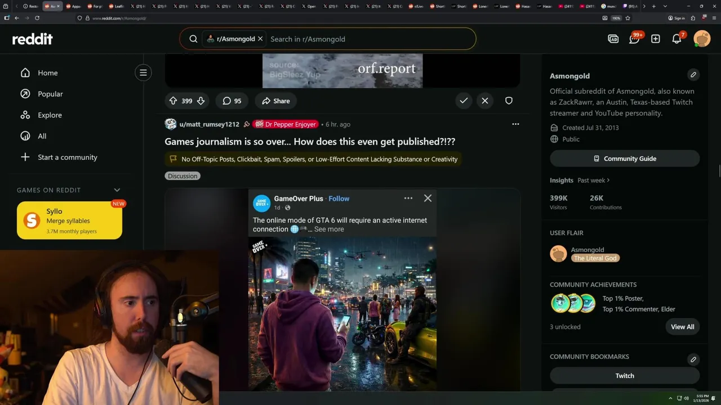Open the browser hamburger application menu
The image size is (721, 405).
(714, 18)
